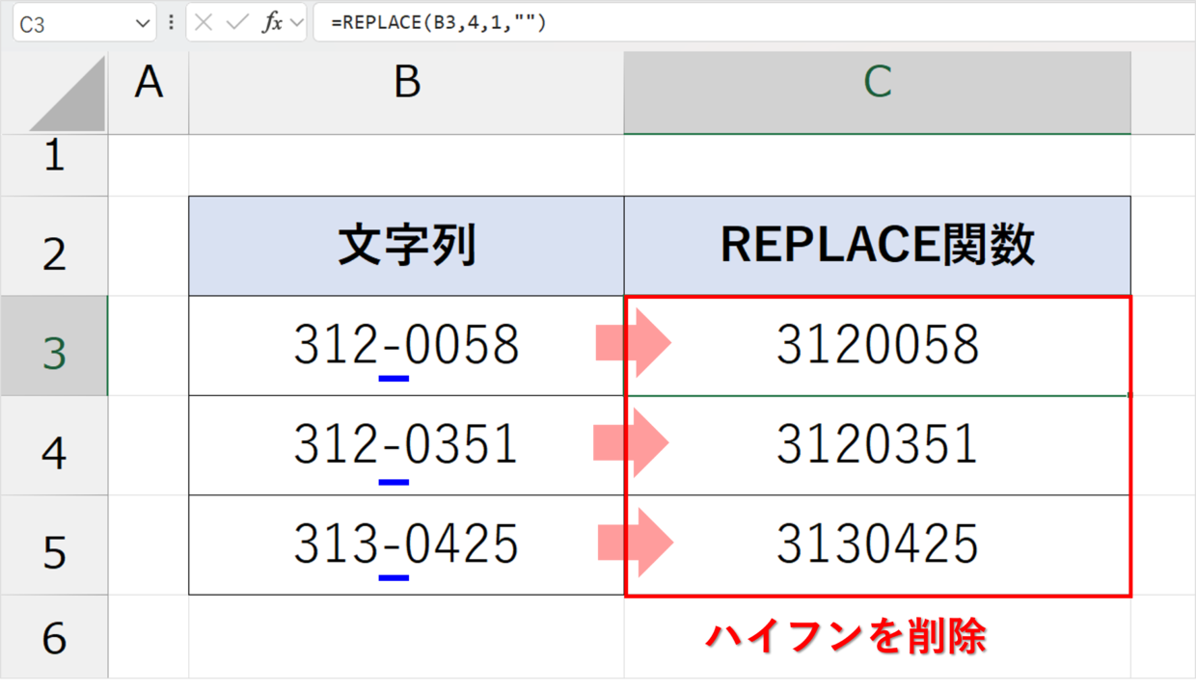Click the Cancel (X) icon in formula bar

tap(204, 24)
